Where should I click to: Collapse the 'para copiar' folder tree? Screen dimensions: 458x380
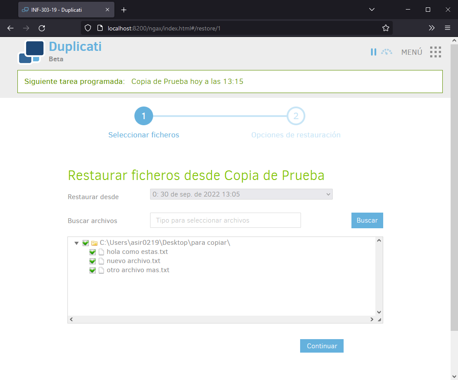tap(77, 243)
